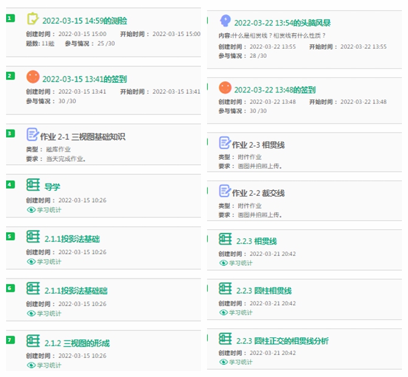The width and height of the screenshot is (408, 377).
Task: Click the homework icon beside 作业 2-1
Action: tap(32, 134)
